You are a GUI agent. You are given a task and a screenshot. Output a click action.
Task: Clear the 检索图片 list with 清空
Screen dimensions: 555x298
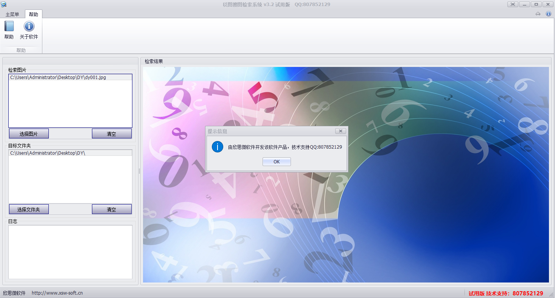click(112, 134)
